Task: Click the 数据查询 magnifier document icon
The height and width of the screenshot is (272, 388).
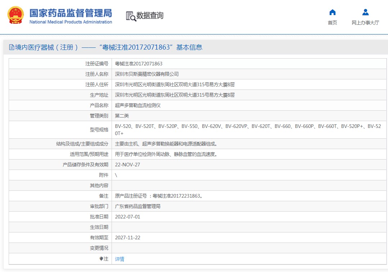Action: [x=131, y=16]
